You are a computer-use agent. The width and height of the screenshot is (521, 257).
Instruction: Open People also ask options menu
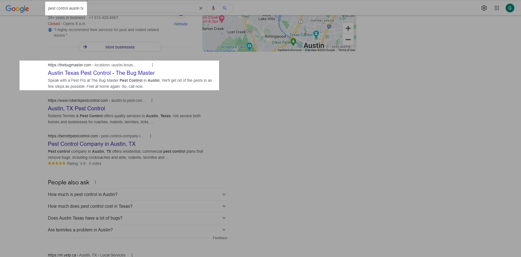(96, 182)
